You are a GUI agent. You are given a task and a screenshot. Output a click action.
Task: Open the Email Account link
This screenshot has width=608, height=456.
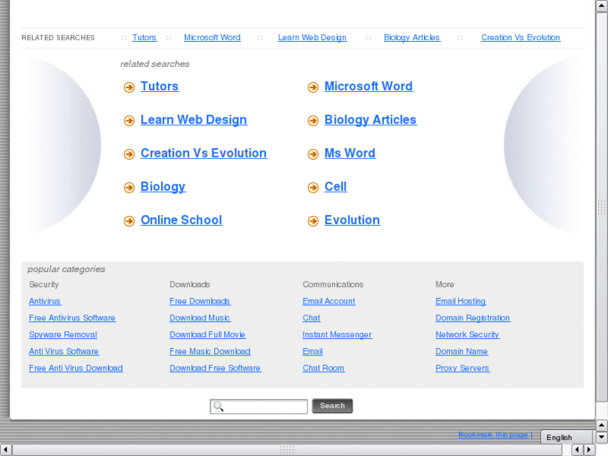329,301
